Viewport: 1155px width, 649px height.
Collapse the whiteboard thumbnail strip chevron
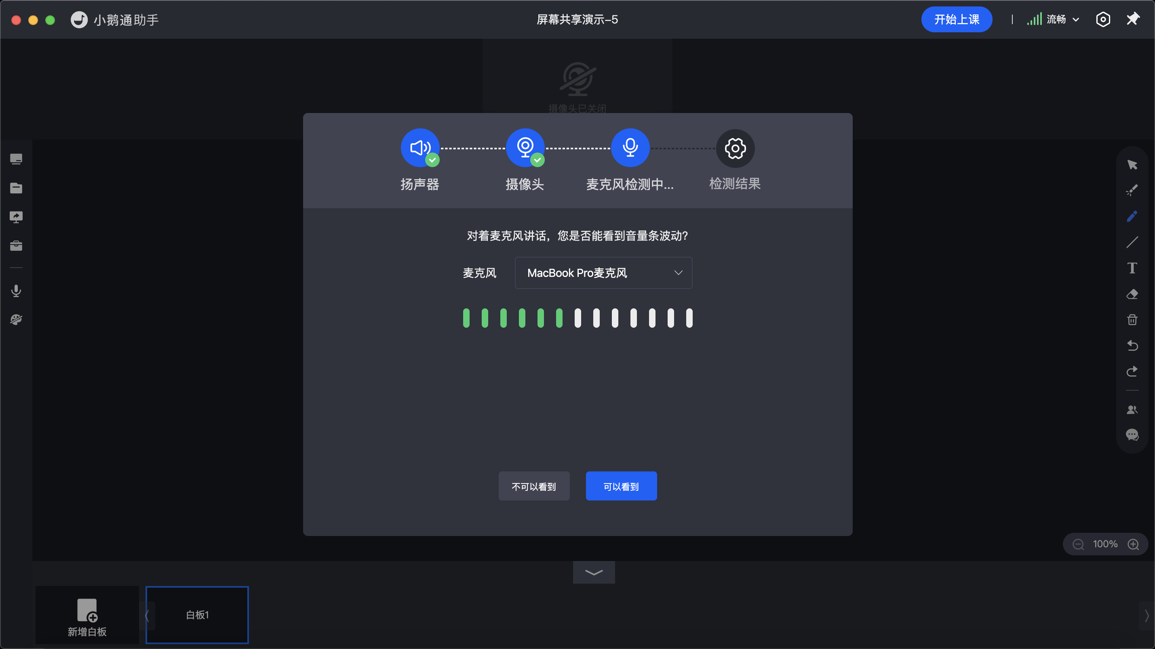pyautogui.click(x=594, y=572)
